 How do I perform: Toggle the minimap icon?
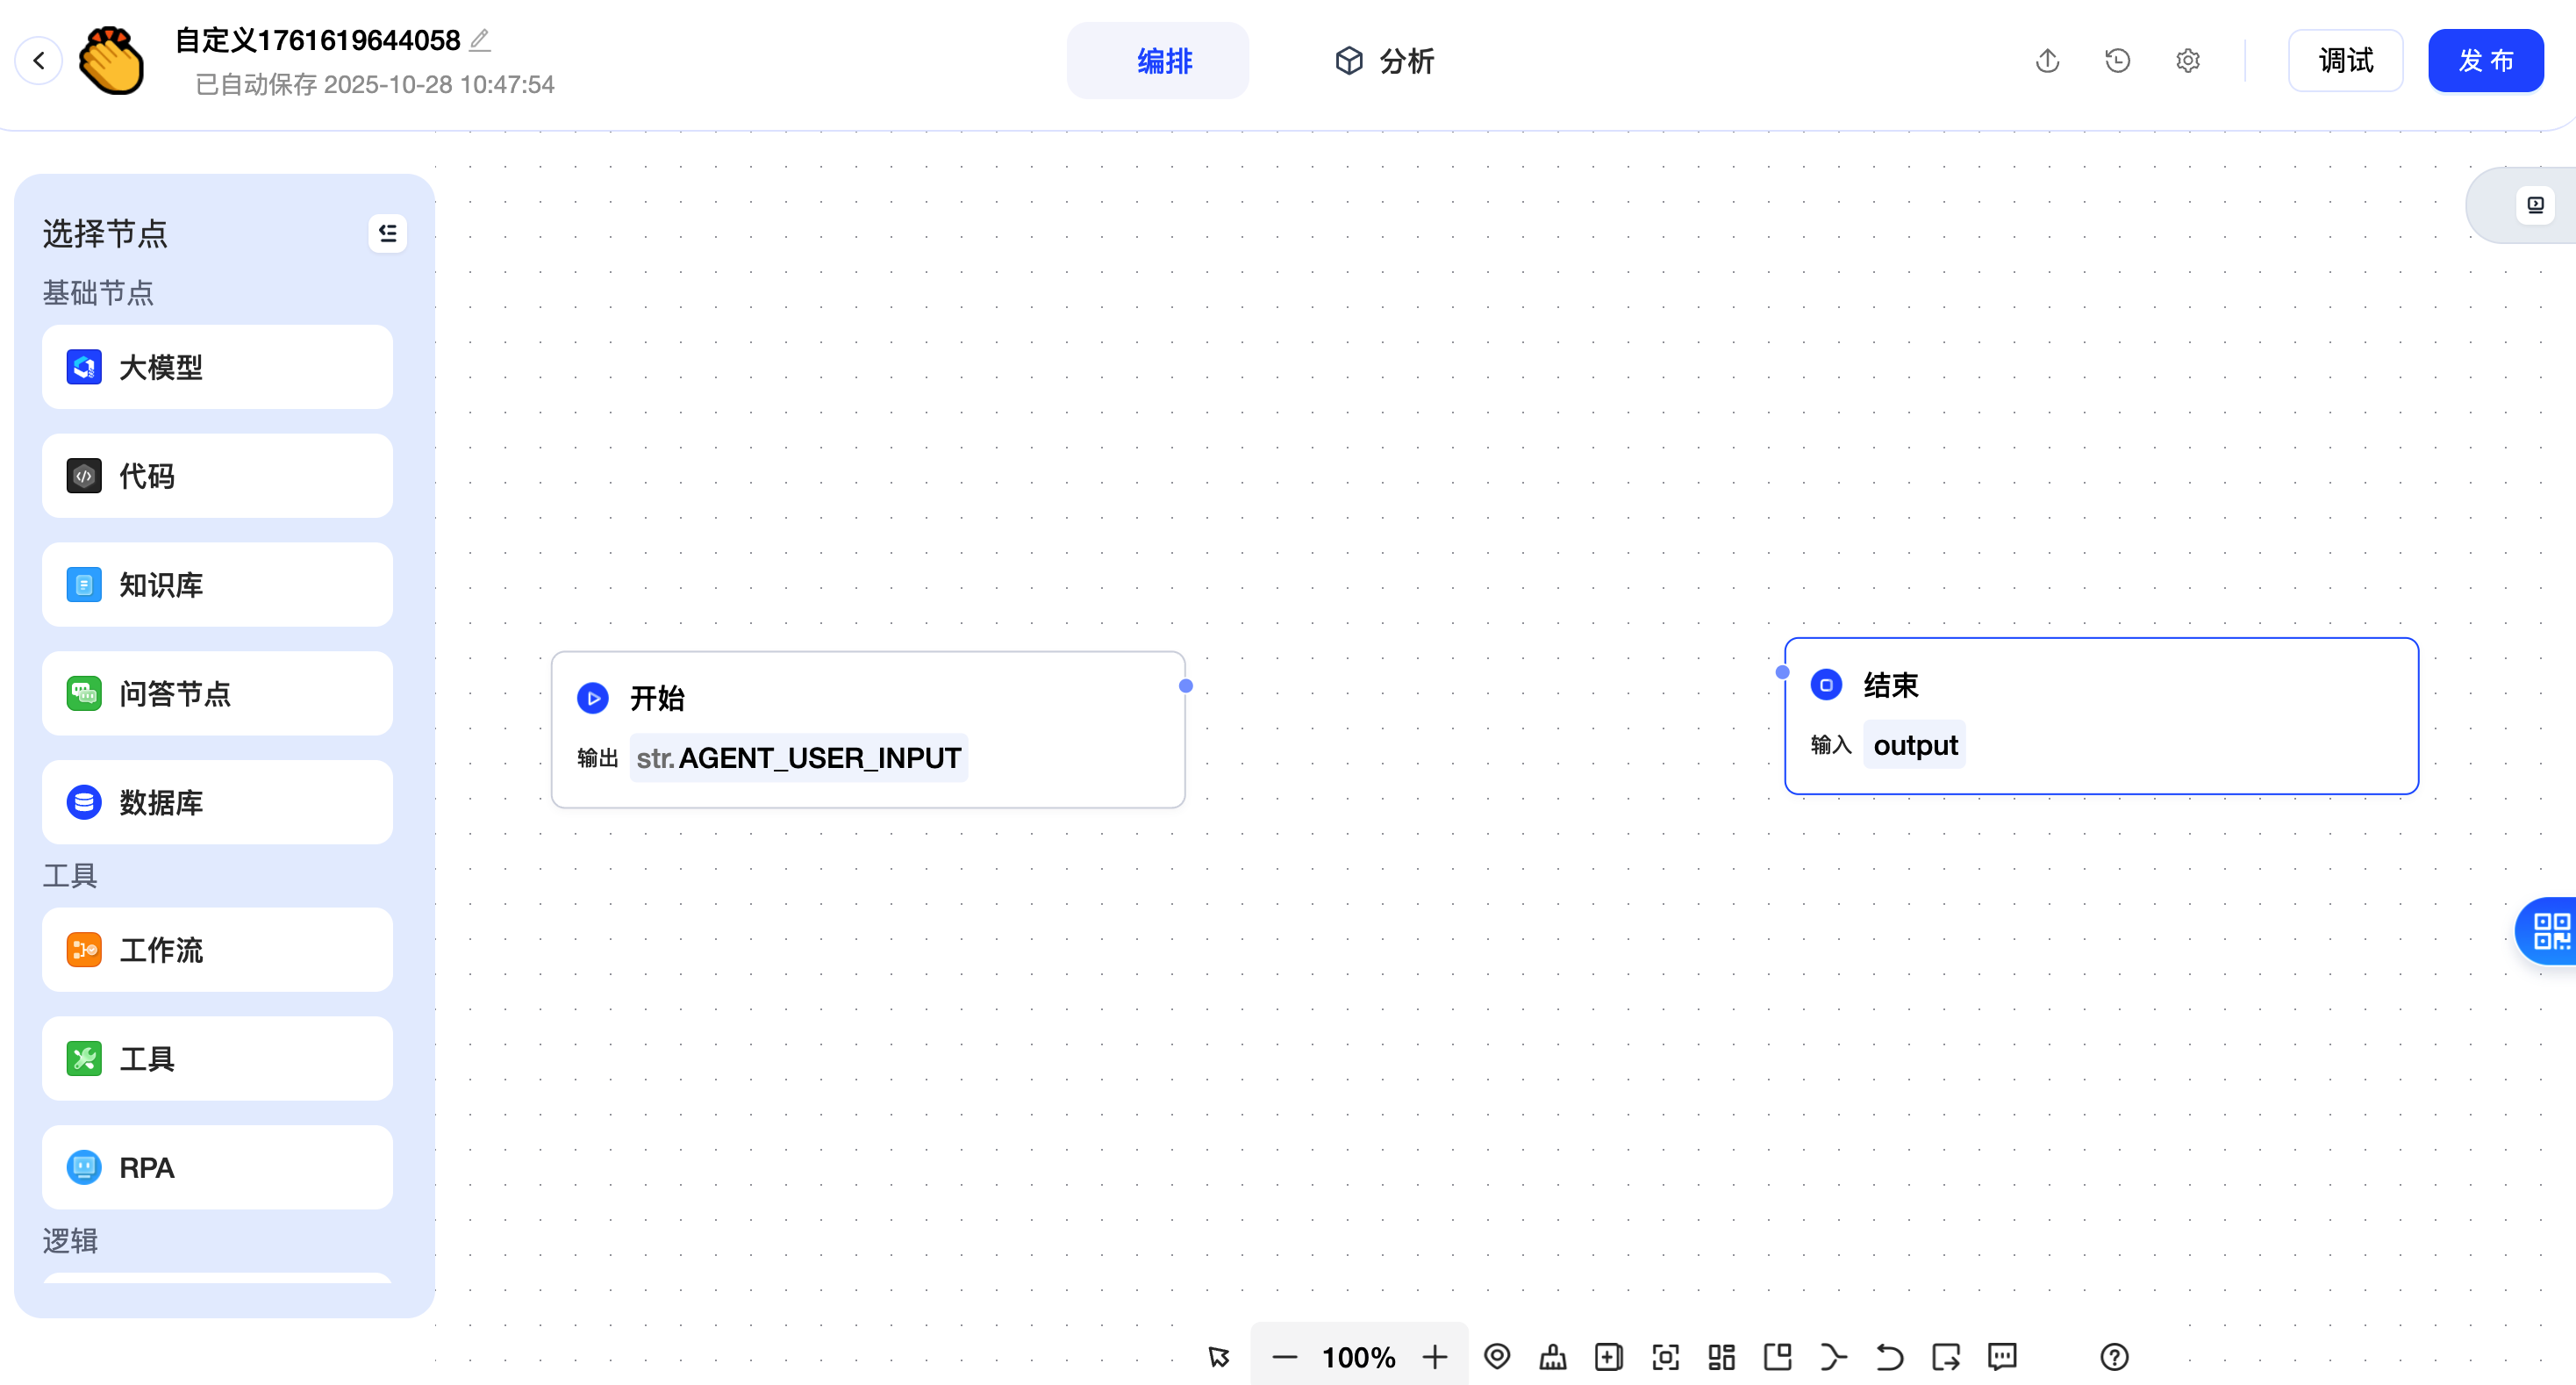(1777, 1357)
